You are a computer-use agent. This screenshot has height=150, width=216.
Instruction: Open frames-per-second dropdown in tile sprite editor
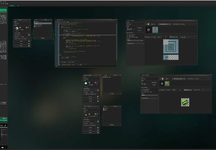point(164,24)
